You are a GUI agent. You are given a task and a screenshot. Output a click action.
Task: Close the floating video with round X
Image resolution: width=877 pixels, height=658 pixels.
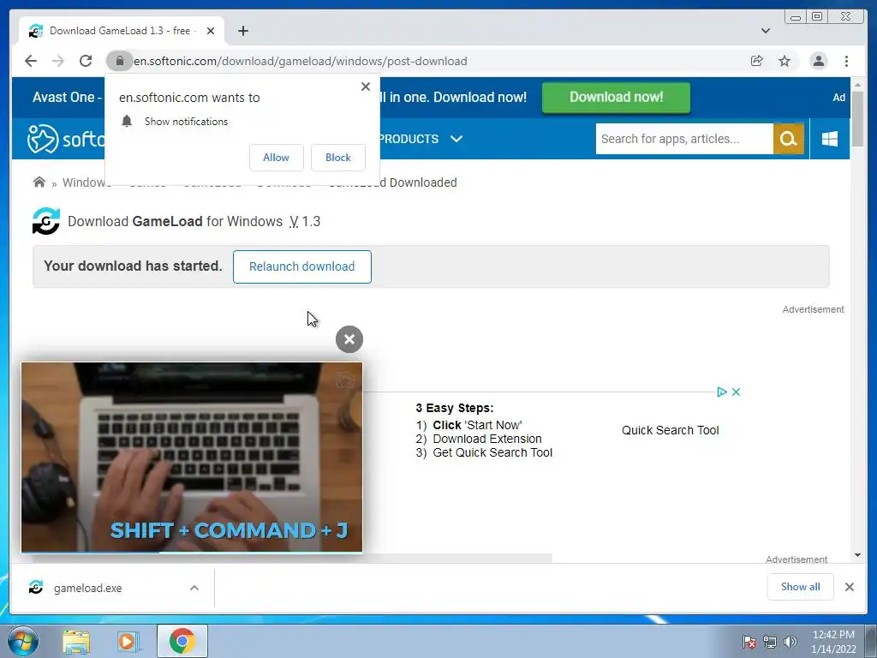point(349,339)
